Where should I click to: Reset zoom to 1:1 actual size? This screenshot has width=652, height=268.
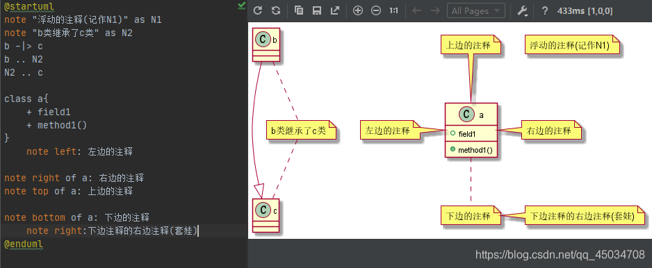point(394,10)
